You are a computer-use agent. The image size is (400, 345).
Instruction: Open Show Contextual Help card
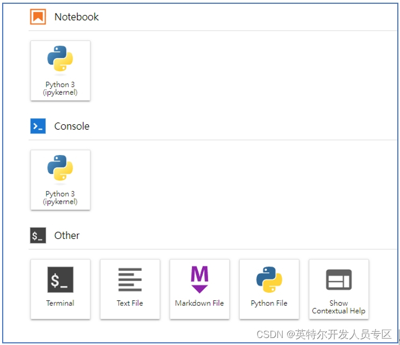(339, 289)
